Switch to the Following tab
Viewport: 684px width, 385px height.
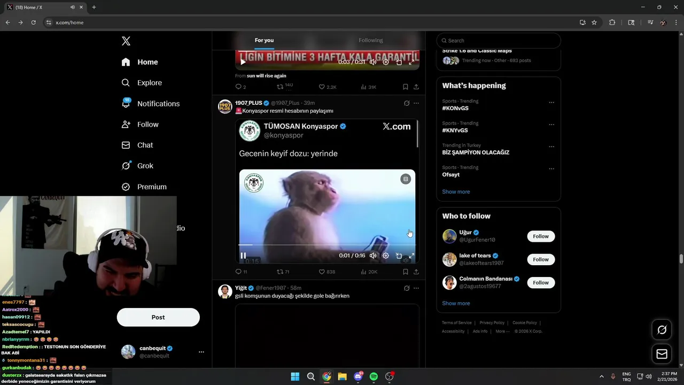click(370, 40)
